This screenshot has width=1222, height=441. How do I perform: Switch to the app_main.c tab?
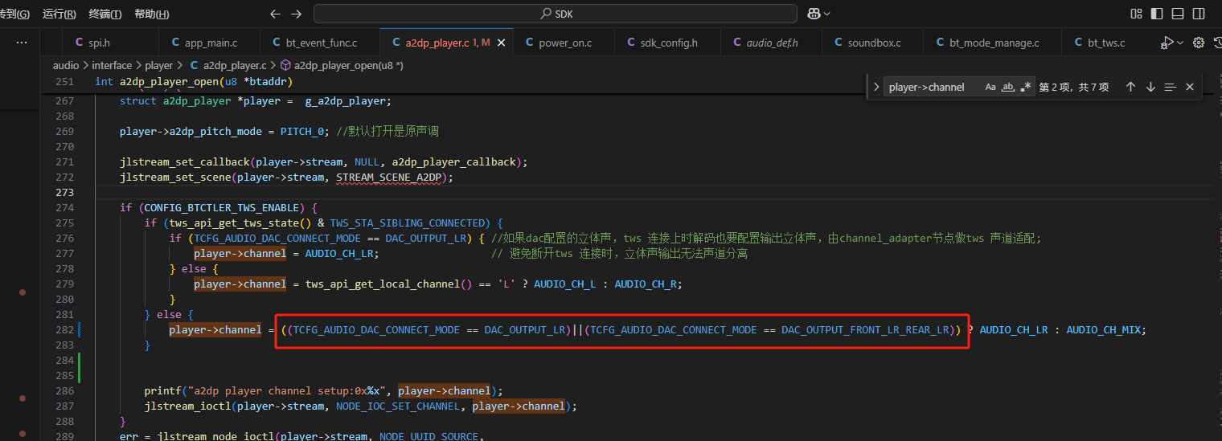pos(211,43)
